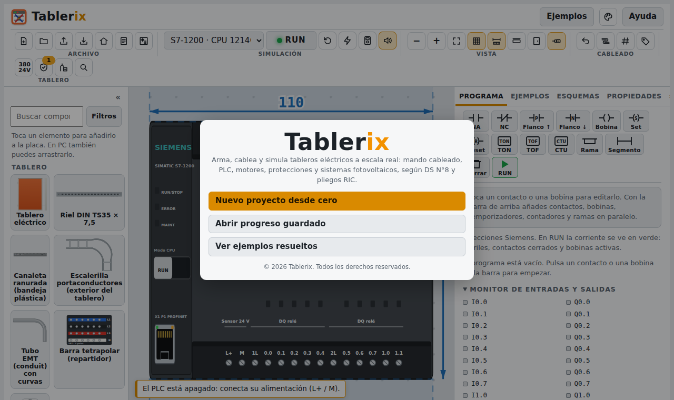Open the Ayuda button
Viewport: 674px width, 400px height.
643,17
